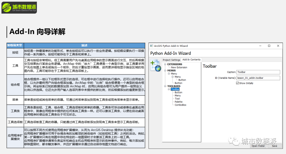Click the 按钮 row label in table
This screenshot has height=154, width=286.
[x=15, y=53]
